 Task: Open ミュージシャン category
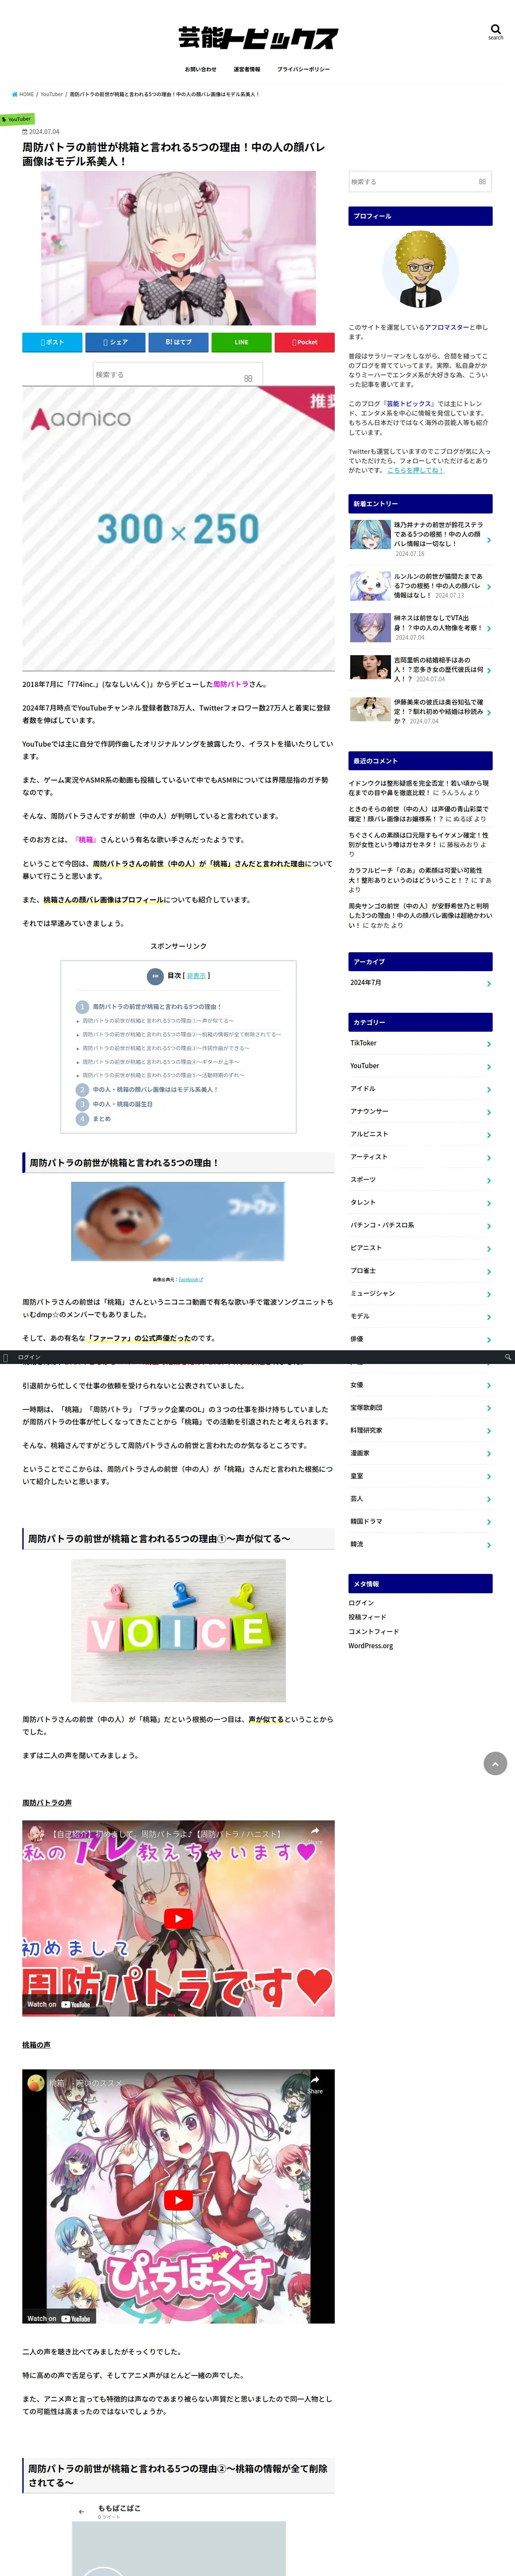(x=420, y=1293)
